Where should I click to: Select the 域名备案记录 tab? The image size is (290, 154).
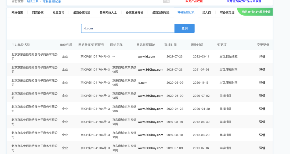186,12
